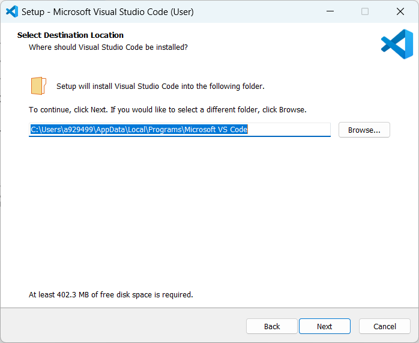Click 'Where should Visual Studio Code be installed?' text
Screen dimensions: 419x343
click(108, 47)
